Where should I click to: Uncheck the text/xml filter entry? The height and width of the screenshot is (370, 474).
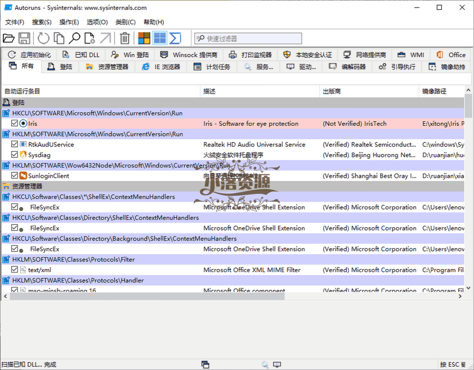(14, 270)
